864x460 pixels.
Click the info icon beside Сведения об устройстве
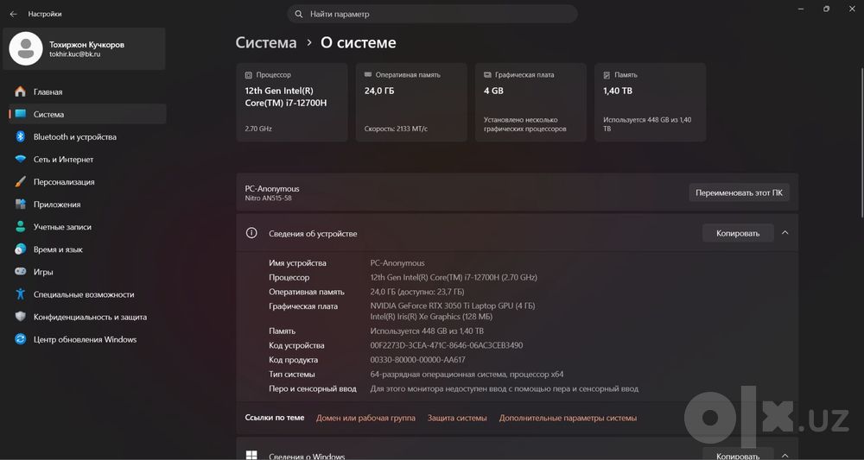tap(251, 233)
